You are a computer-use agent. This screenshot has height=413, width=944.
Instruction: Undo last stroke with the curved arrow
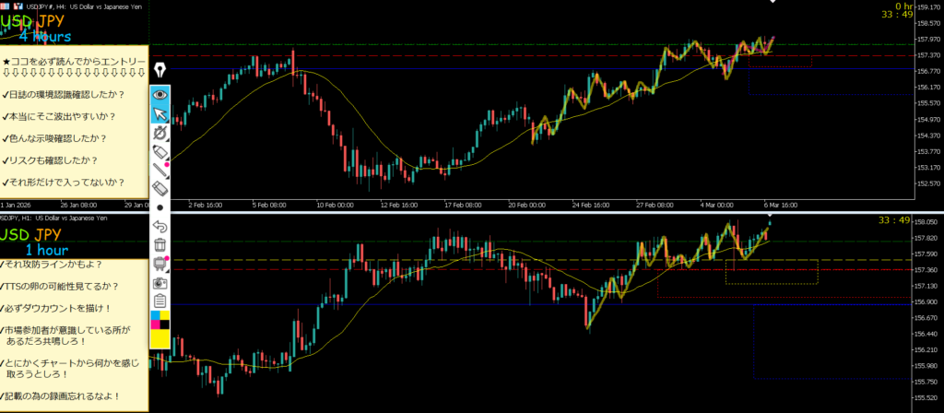pos(159,226)
